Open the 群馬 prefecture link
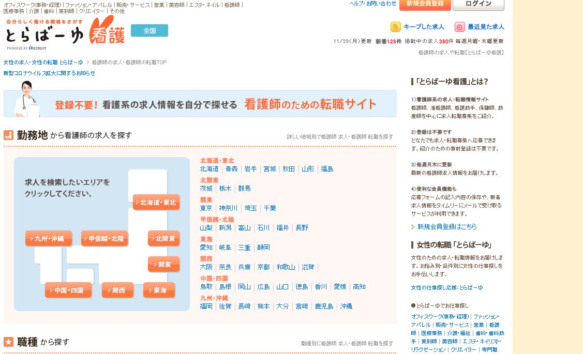This screenshot has width=583, height=354. 244,189
